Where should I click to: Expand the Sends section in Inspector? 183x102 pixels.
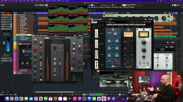pos(6,26)
